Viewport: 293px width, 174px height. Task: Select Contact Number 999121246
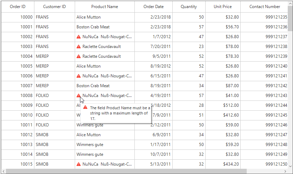tap(264, 125)
